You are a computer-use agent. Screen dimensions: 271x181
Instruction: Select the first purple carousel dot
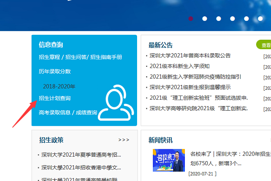pos(191,19)
